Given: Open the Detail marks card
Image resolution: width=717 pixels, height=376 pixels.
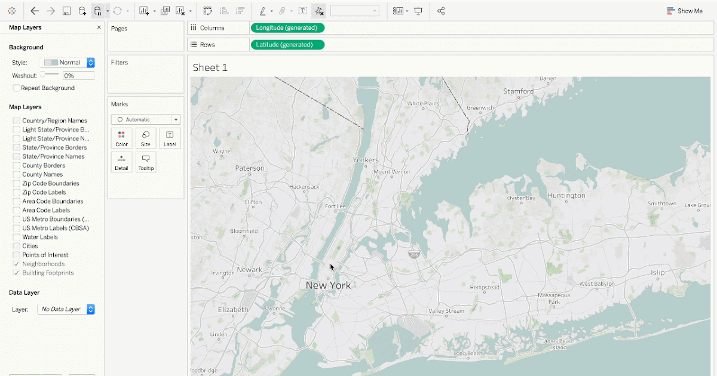Looking at the screenshot, I should click(121, 162).
